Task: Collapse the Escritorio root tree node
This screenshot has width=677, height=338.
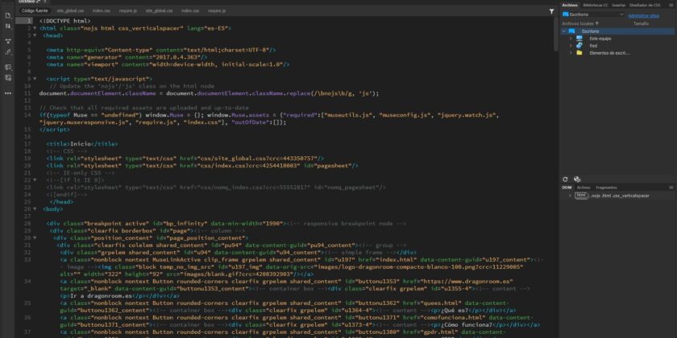Action: tap(564, 31)
